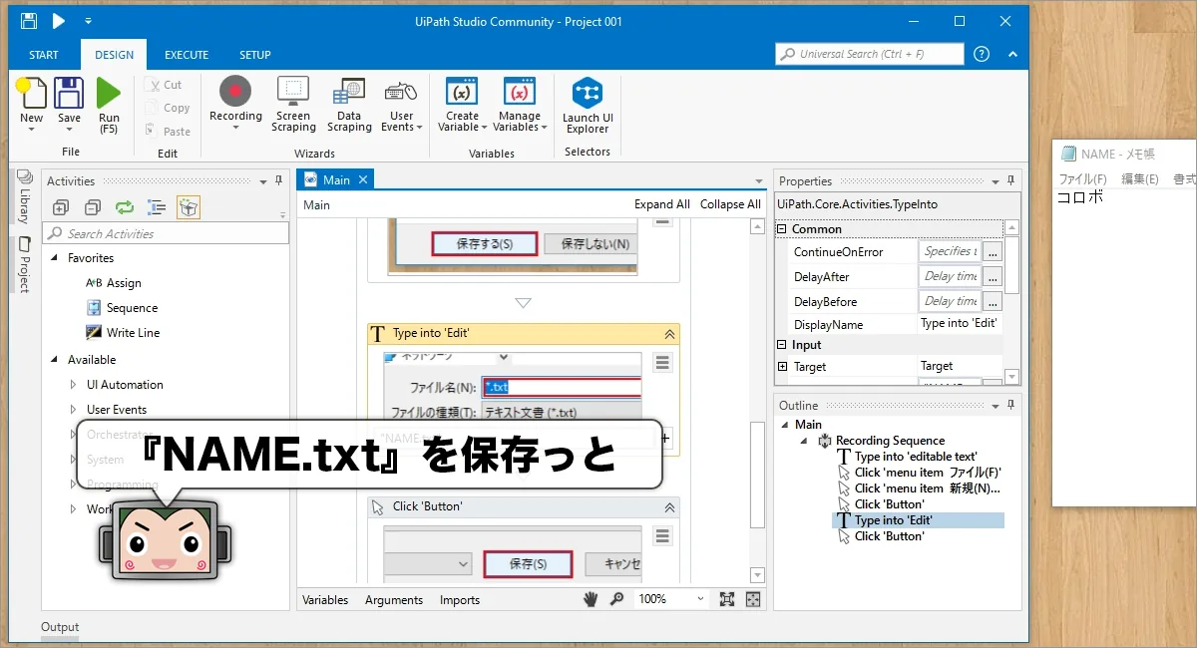Image resolution: width=1197 pixels, height=648 pixels.
Task: Select the Write Line activity
Action: 123,333
